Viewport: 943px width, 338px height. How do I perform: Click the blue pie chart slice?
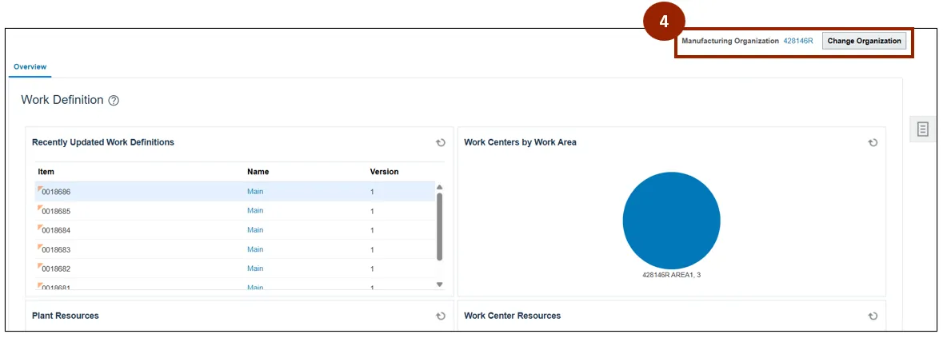(671, 221)
